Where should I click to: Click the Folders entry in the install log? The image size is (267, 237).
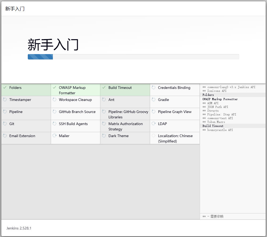(208, 95)
